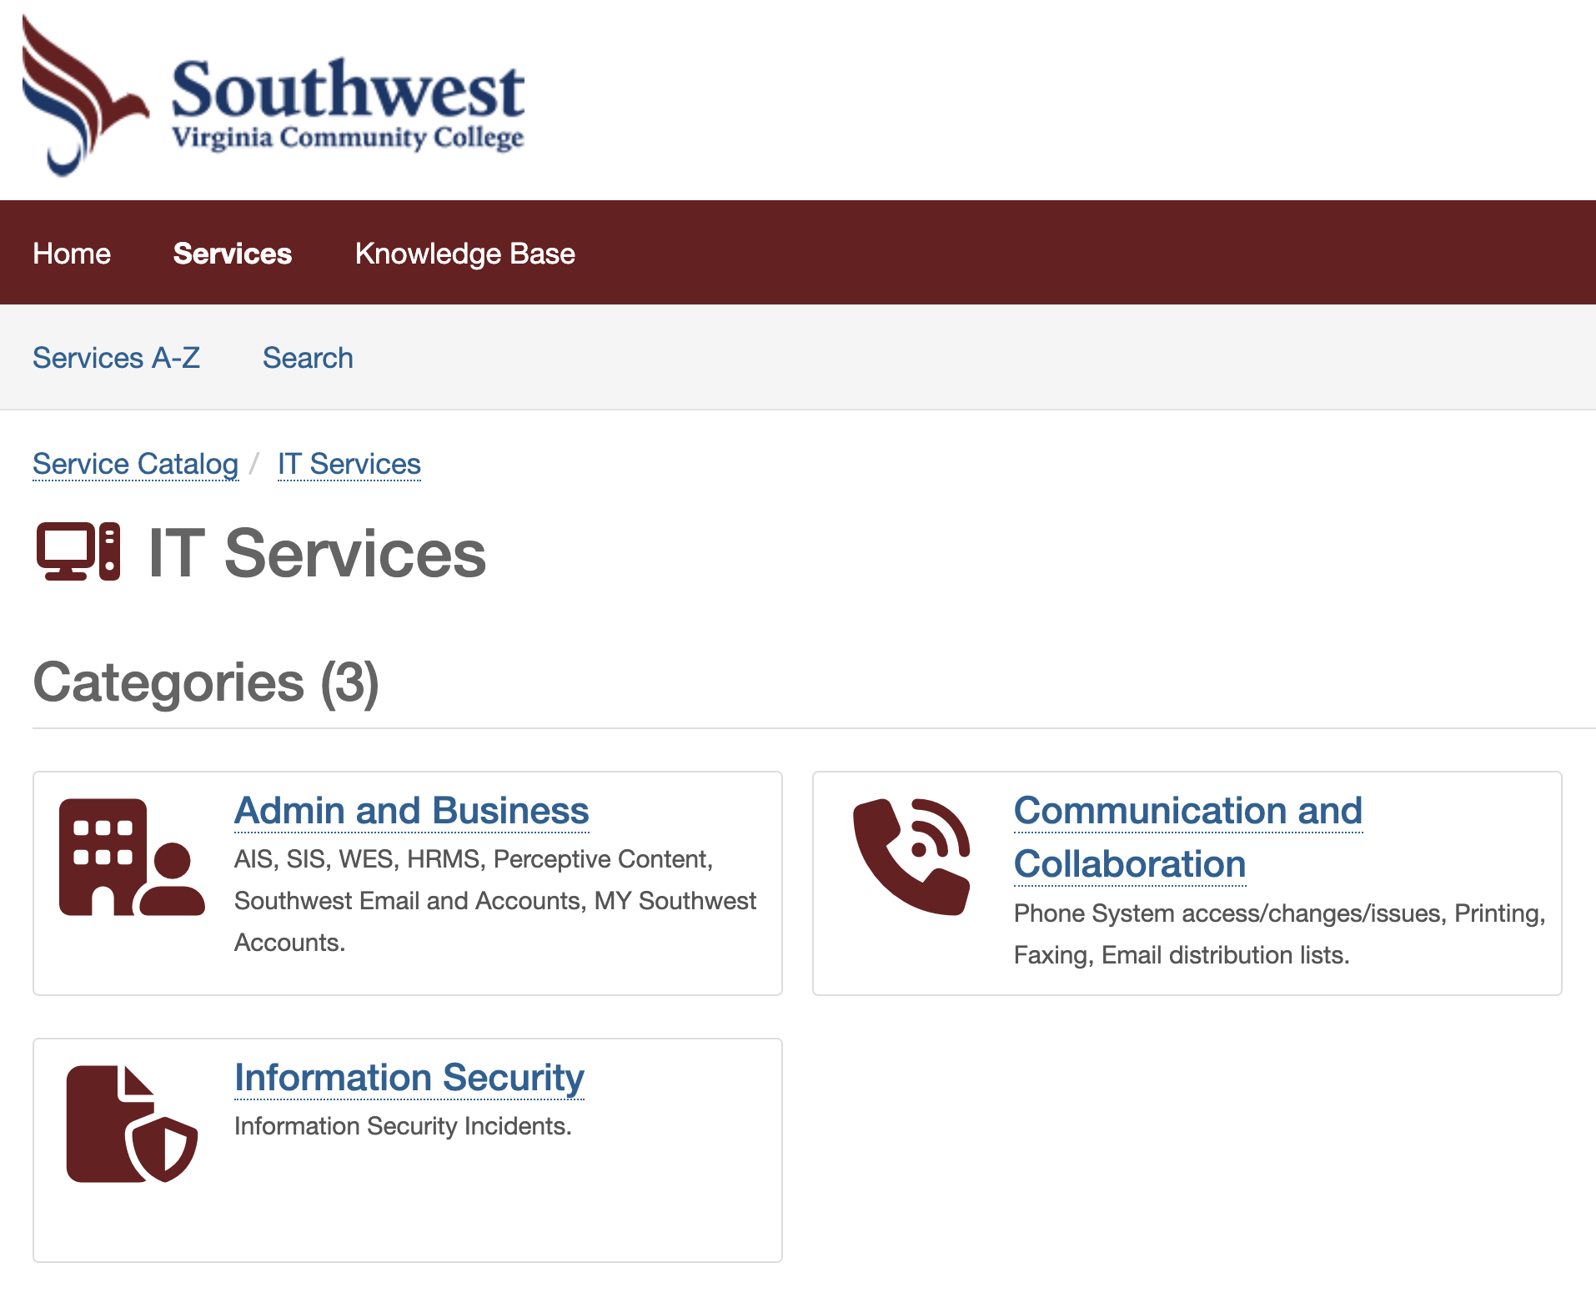
Task: Open the Search tab in the subnavigation
Action: (308, 358)
